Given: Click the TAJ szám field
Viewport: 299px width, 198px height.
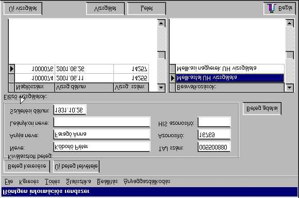Looking at the screenshot, I should tap(214, 147).
